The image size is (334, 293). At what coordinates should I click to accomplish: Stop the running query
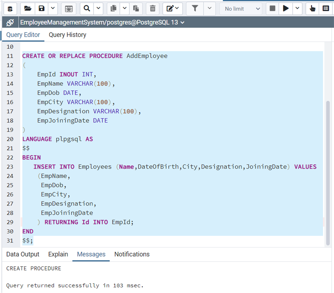(273, 8)
